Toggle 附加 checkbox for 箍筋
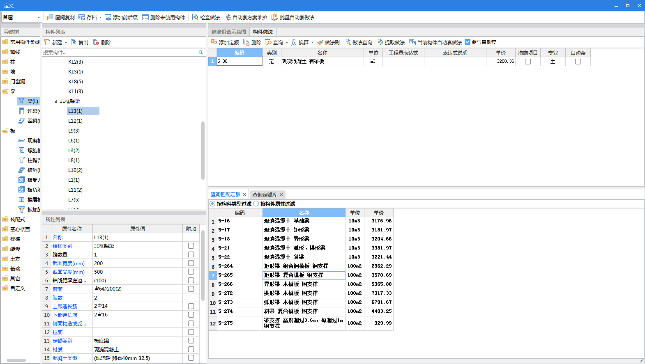Viewport: 645px width, 364px height. click(191, 289)
